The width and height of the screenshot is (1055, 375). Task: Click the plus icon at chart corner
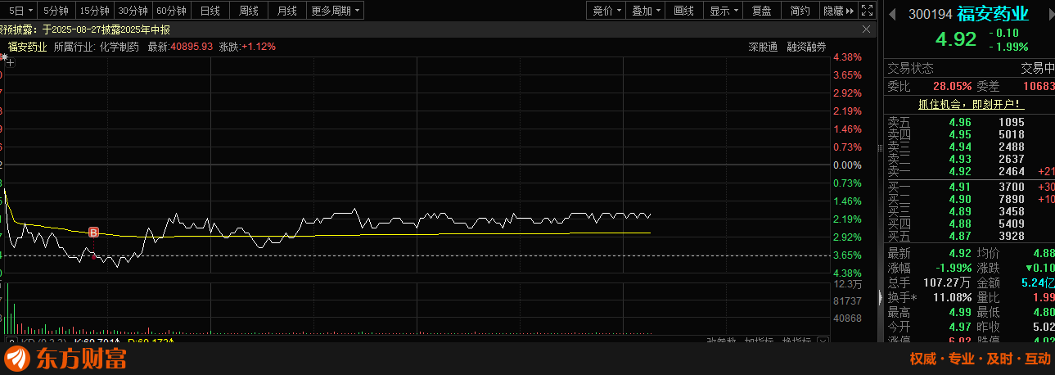tap(11, 62)
